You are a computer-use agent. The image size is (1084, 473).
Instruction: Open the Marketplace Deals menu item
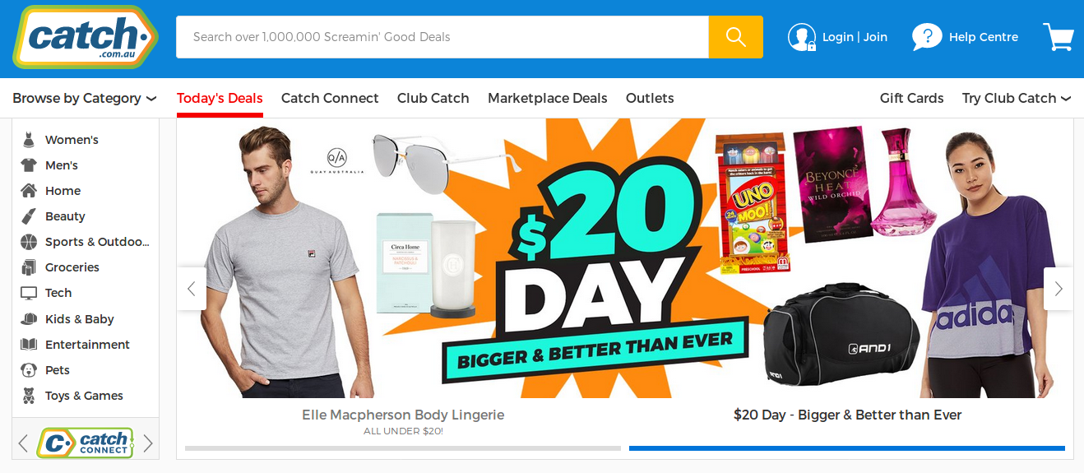[x=548, y=98]
